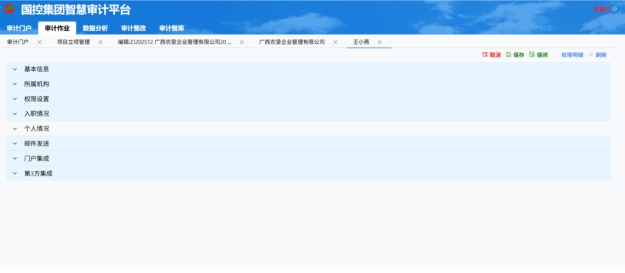Open the 审计智库 main menu
The width and height of the screenshot is (625, 273).
(172, 28)
